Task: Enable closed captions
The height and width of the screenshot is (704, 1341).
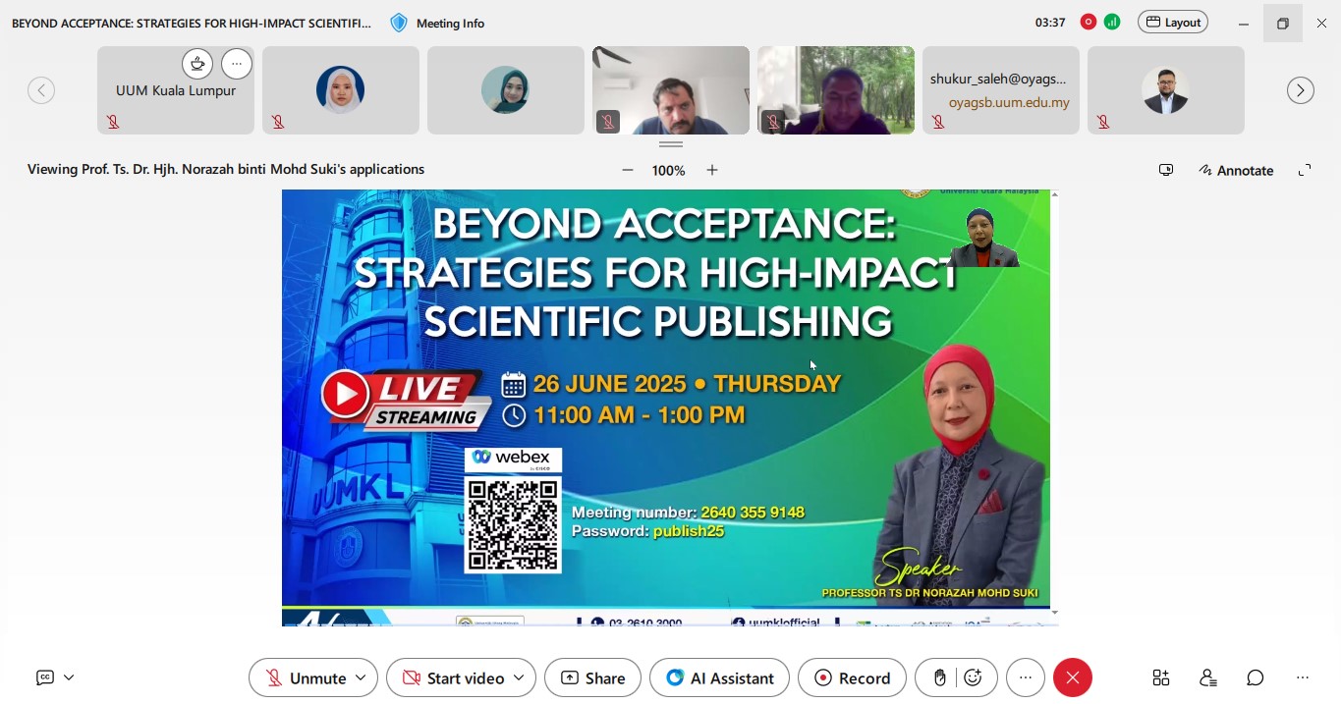Action: click(44, 677)
